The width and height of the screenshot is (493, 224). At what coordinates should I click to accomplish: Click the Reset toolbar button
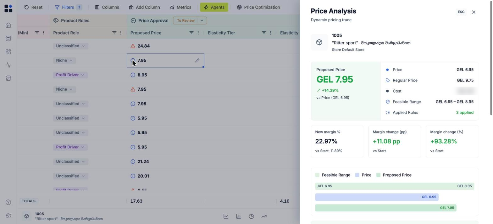[x=33, y=7]
